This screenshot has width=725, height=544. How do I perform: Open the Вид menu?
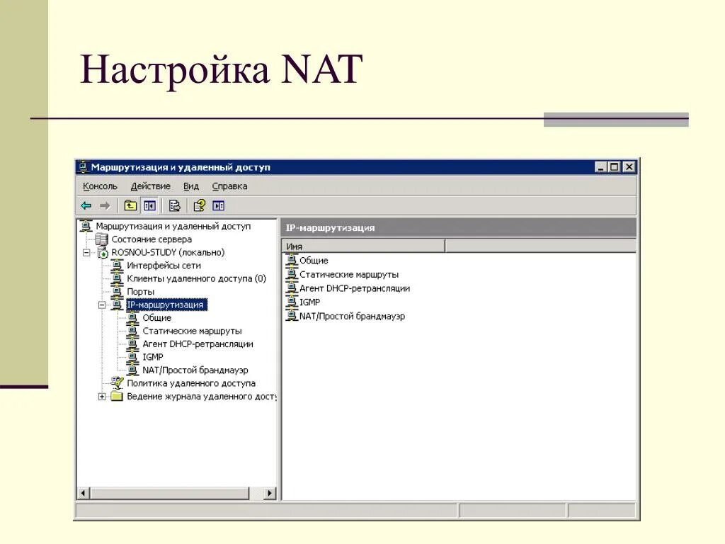coord(191,186)
